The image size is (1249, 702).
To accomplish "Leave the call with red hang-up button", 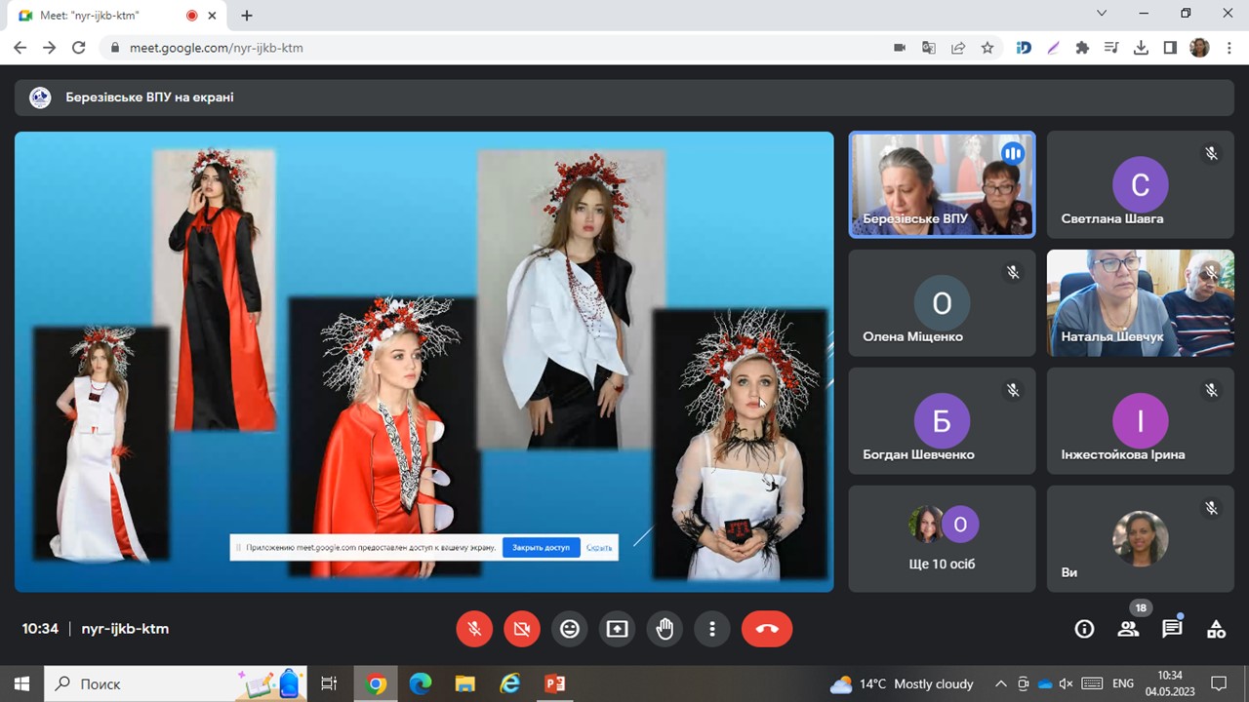I will pos(766,629).
